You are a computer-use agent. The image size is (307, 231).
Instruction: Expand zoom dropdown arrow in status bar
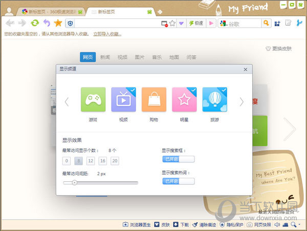[299, 224]
